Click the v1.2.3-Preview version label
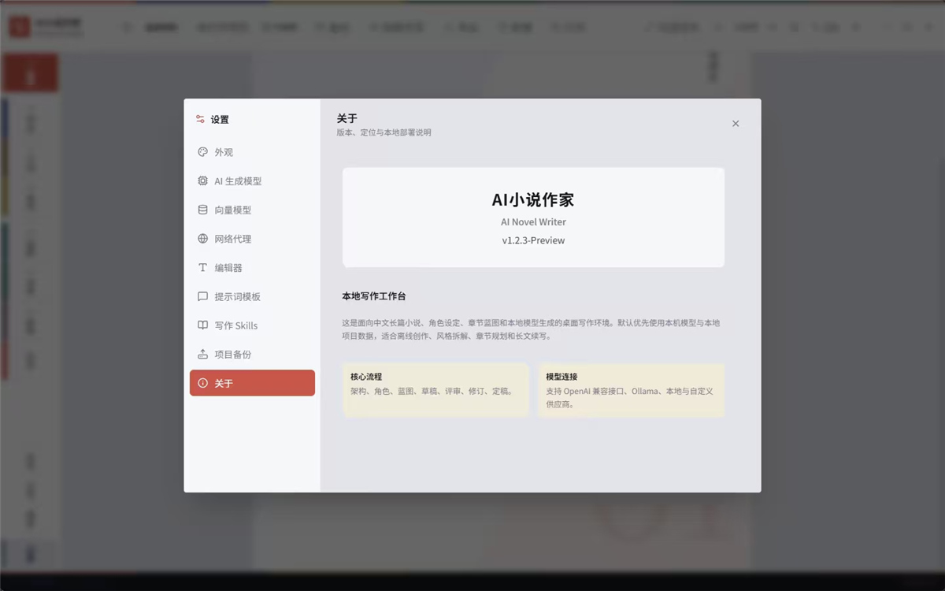945x591 pixels. coord(533,240)
